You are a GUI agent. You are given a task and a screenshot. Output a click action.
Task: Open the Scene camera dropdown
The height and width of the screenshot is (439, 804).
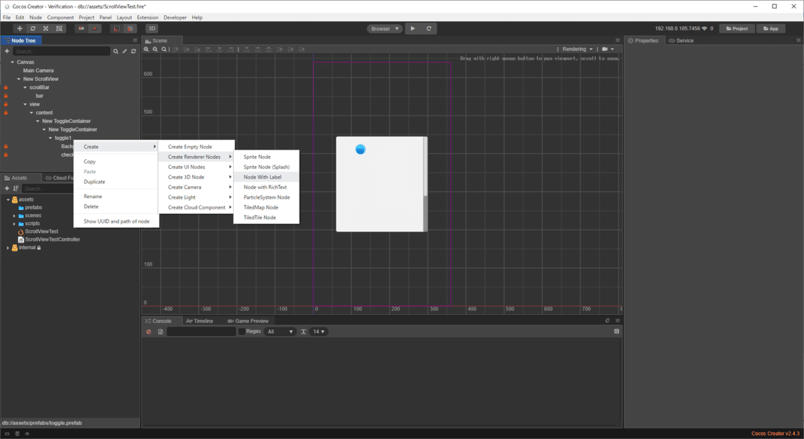pos(608,49)
